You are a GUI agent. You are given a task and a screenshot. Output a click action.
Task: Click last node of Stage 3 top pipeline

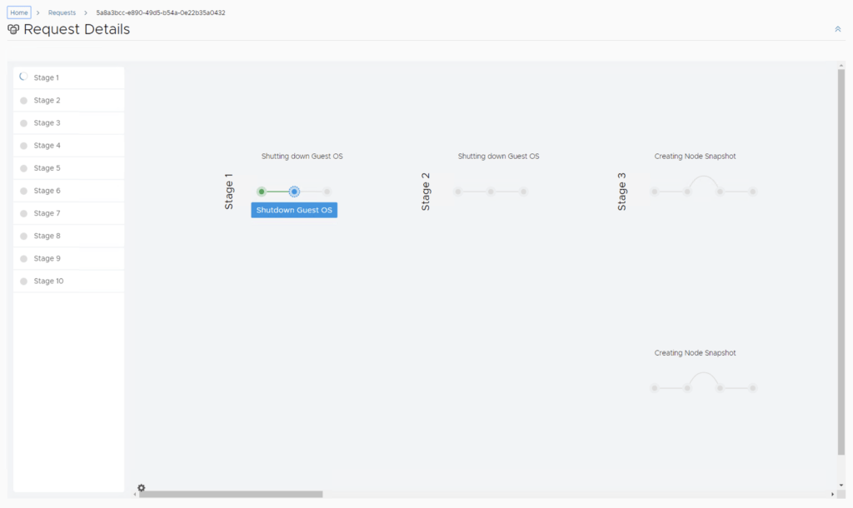pyautogui.click(x=752, y=192)
